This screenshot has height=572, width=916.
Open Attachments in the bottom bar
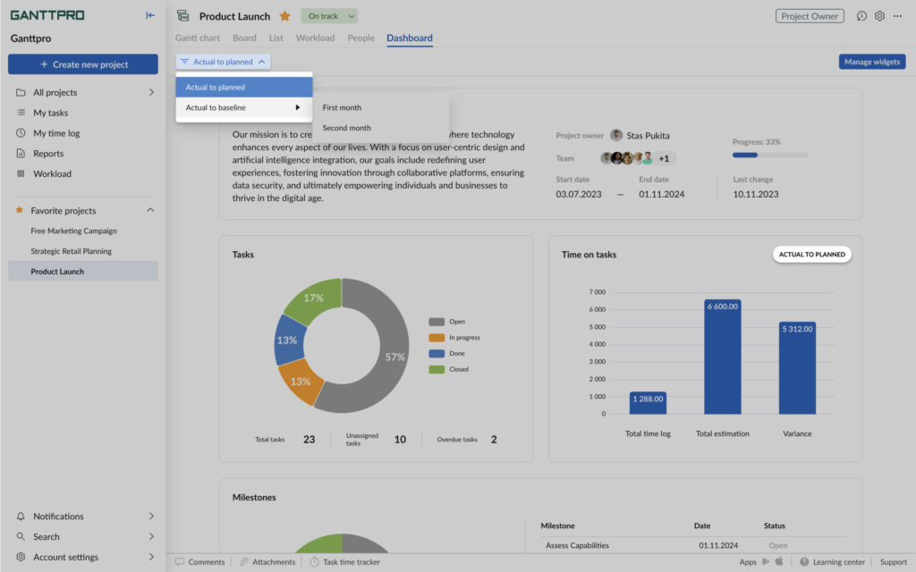tap(267, 562)
